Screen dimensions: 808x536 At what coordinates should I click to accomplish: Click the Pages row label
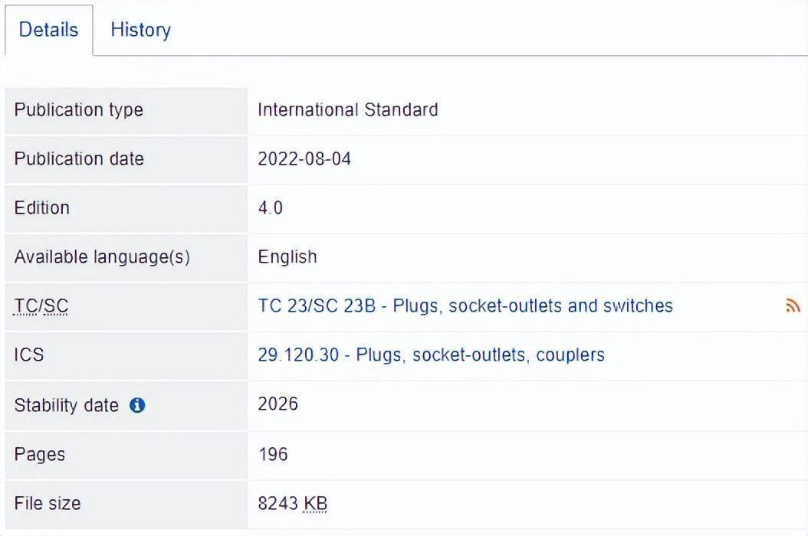[x=39, y=454]
